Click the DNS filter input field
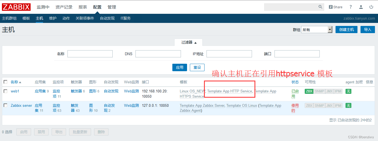 point(158,54)
